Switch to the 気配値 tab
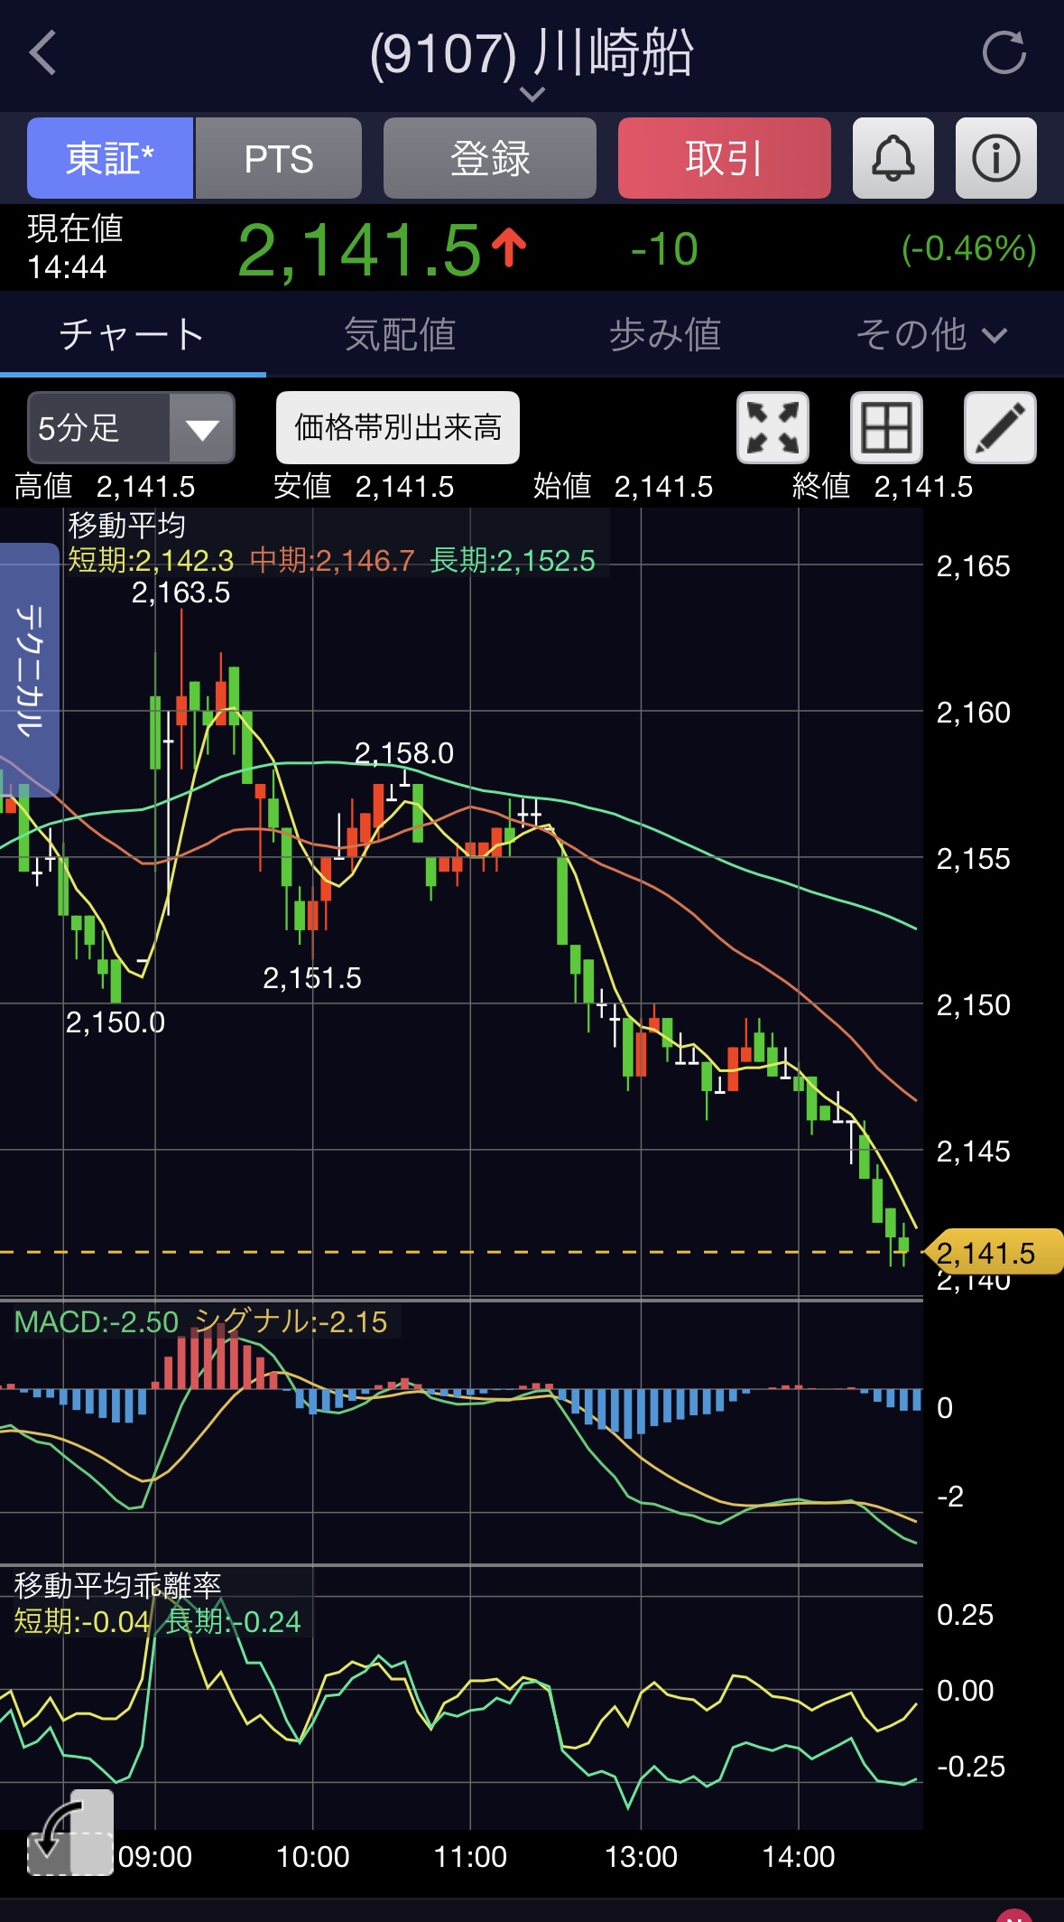This screenshot has height=1922, width=1064. coord(399,335)
